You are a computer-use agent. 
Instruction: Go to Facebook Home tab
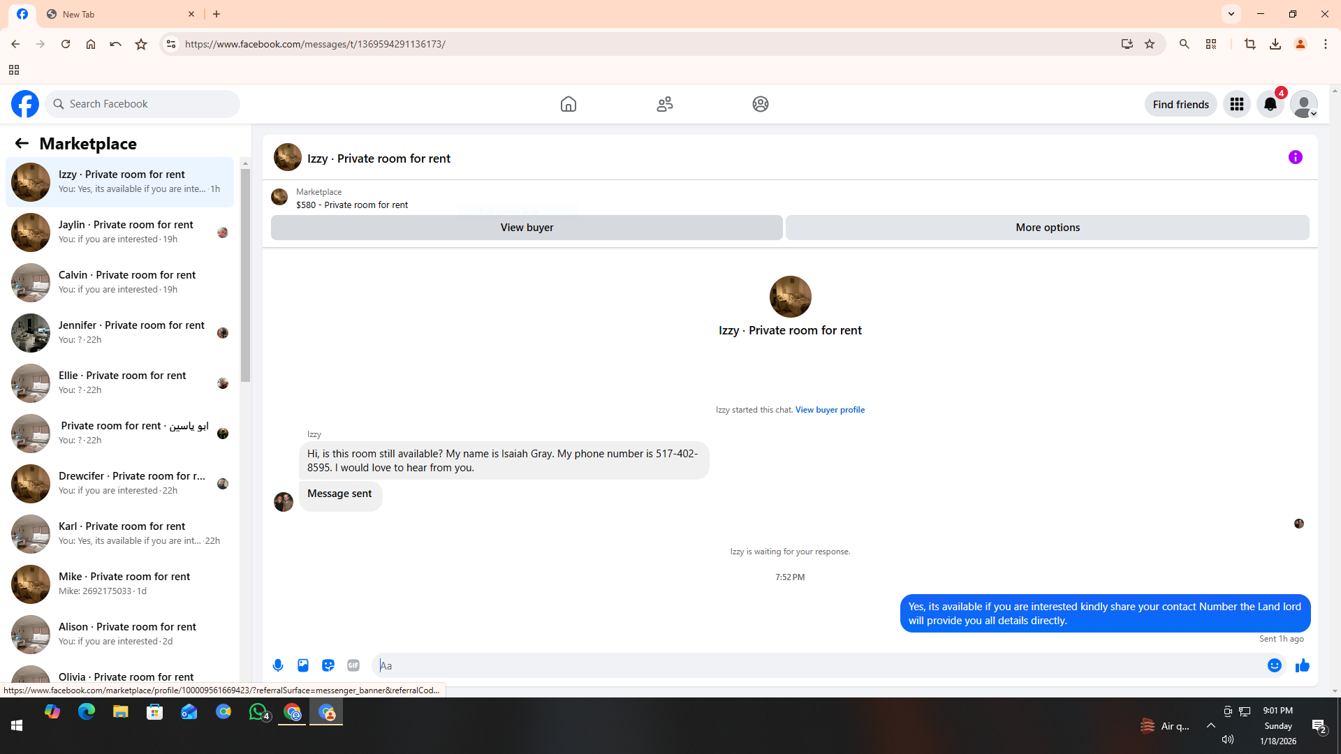click(568, 104)
